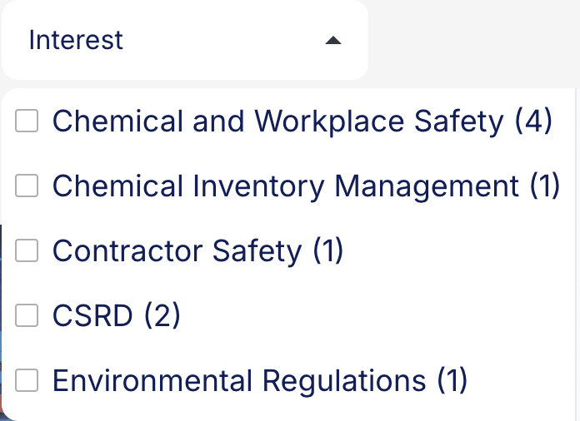Image resolution: width=580 pixels, height=421 pixels.
Task: Click the (2) count next to CSRD
Action: (162, 315)
